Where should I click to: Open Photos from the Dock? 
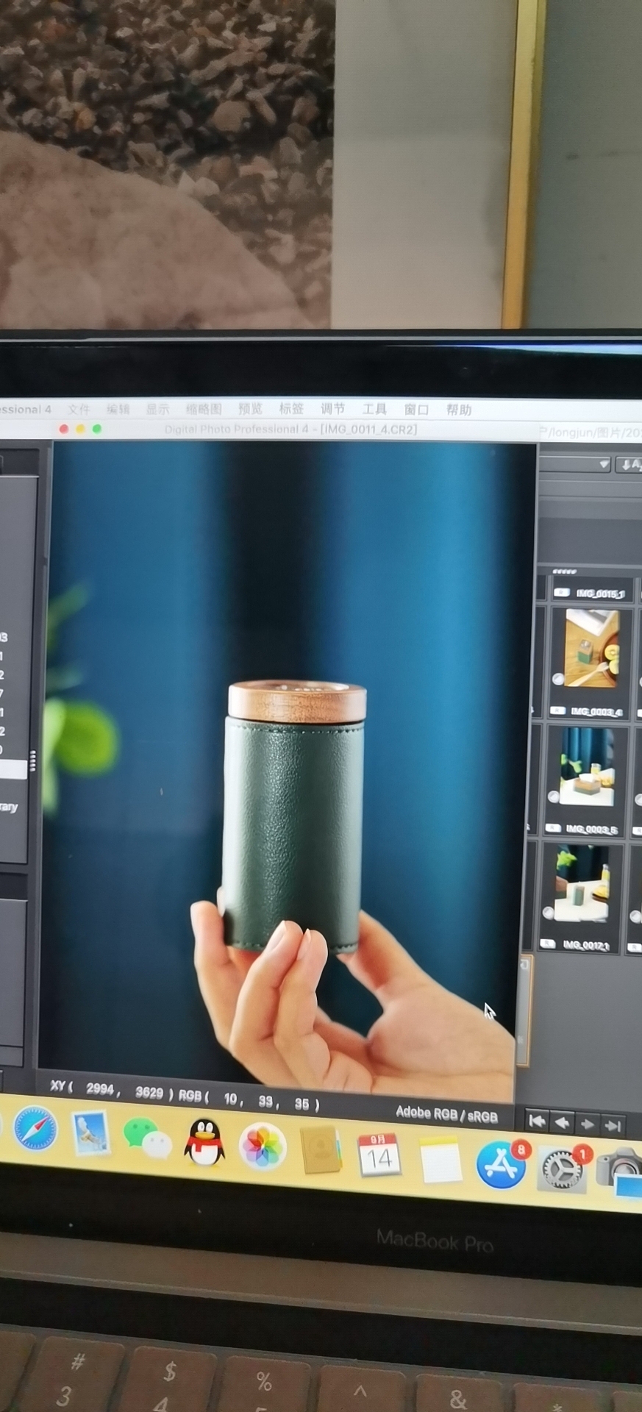(262, 1146)
